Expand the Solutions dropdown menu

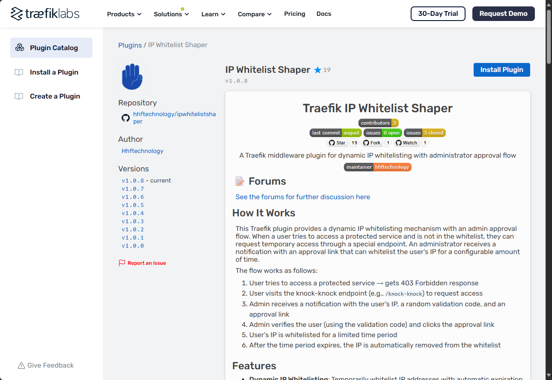[171, 14]
